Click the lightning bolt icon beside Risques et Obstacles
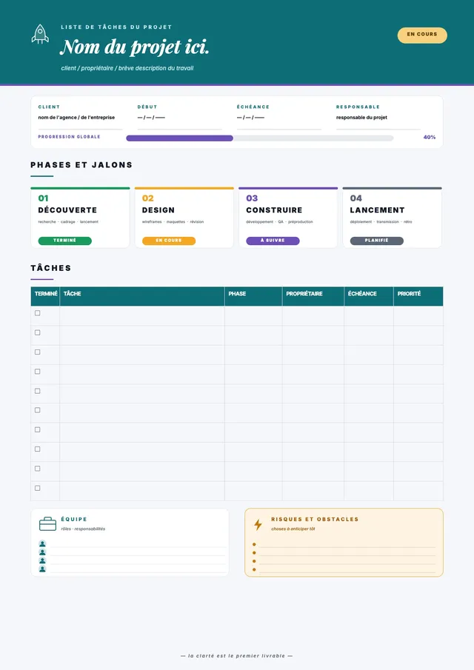Screen dimensions: 474x670 (258, 524)
